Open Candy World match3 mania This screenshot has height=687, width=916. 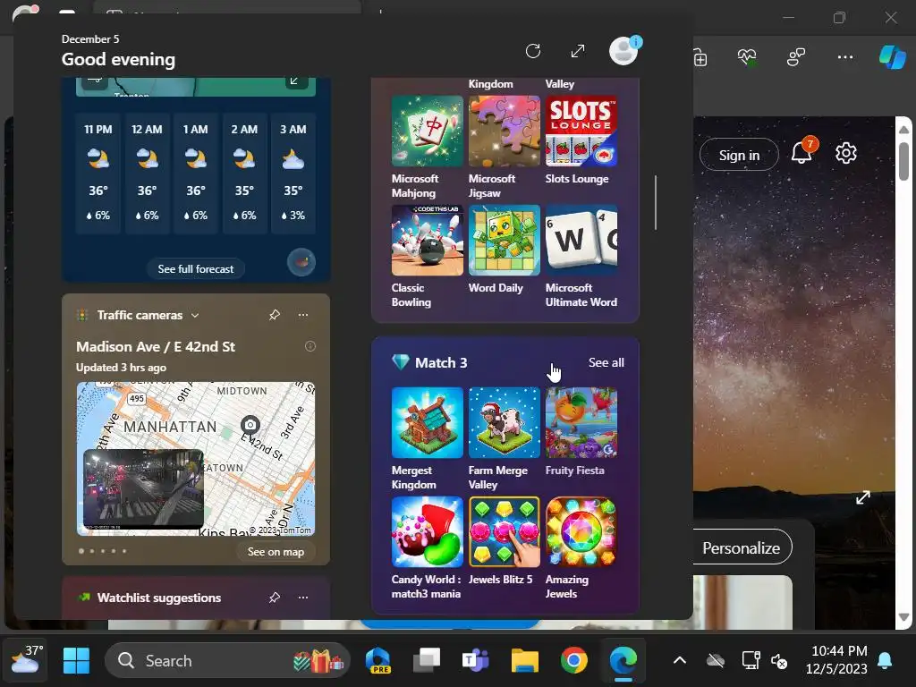[x=427, y=531]
